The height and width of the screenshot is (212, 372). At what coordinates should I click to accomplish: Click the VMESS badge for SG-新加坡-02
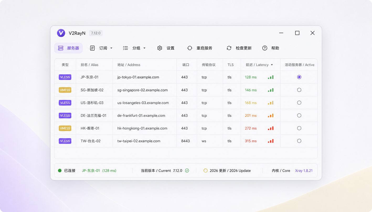point(65,90)
